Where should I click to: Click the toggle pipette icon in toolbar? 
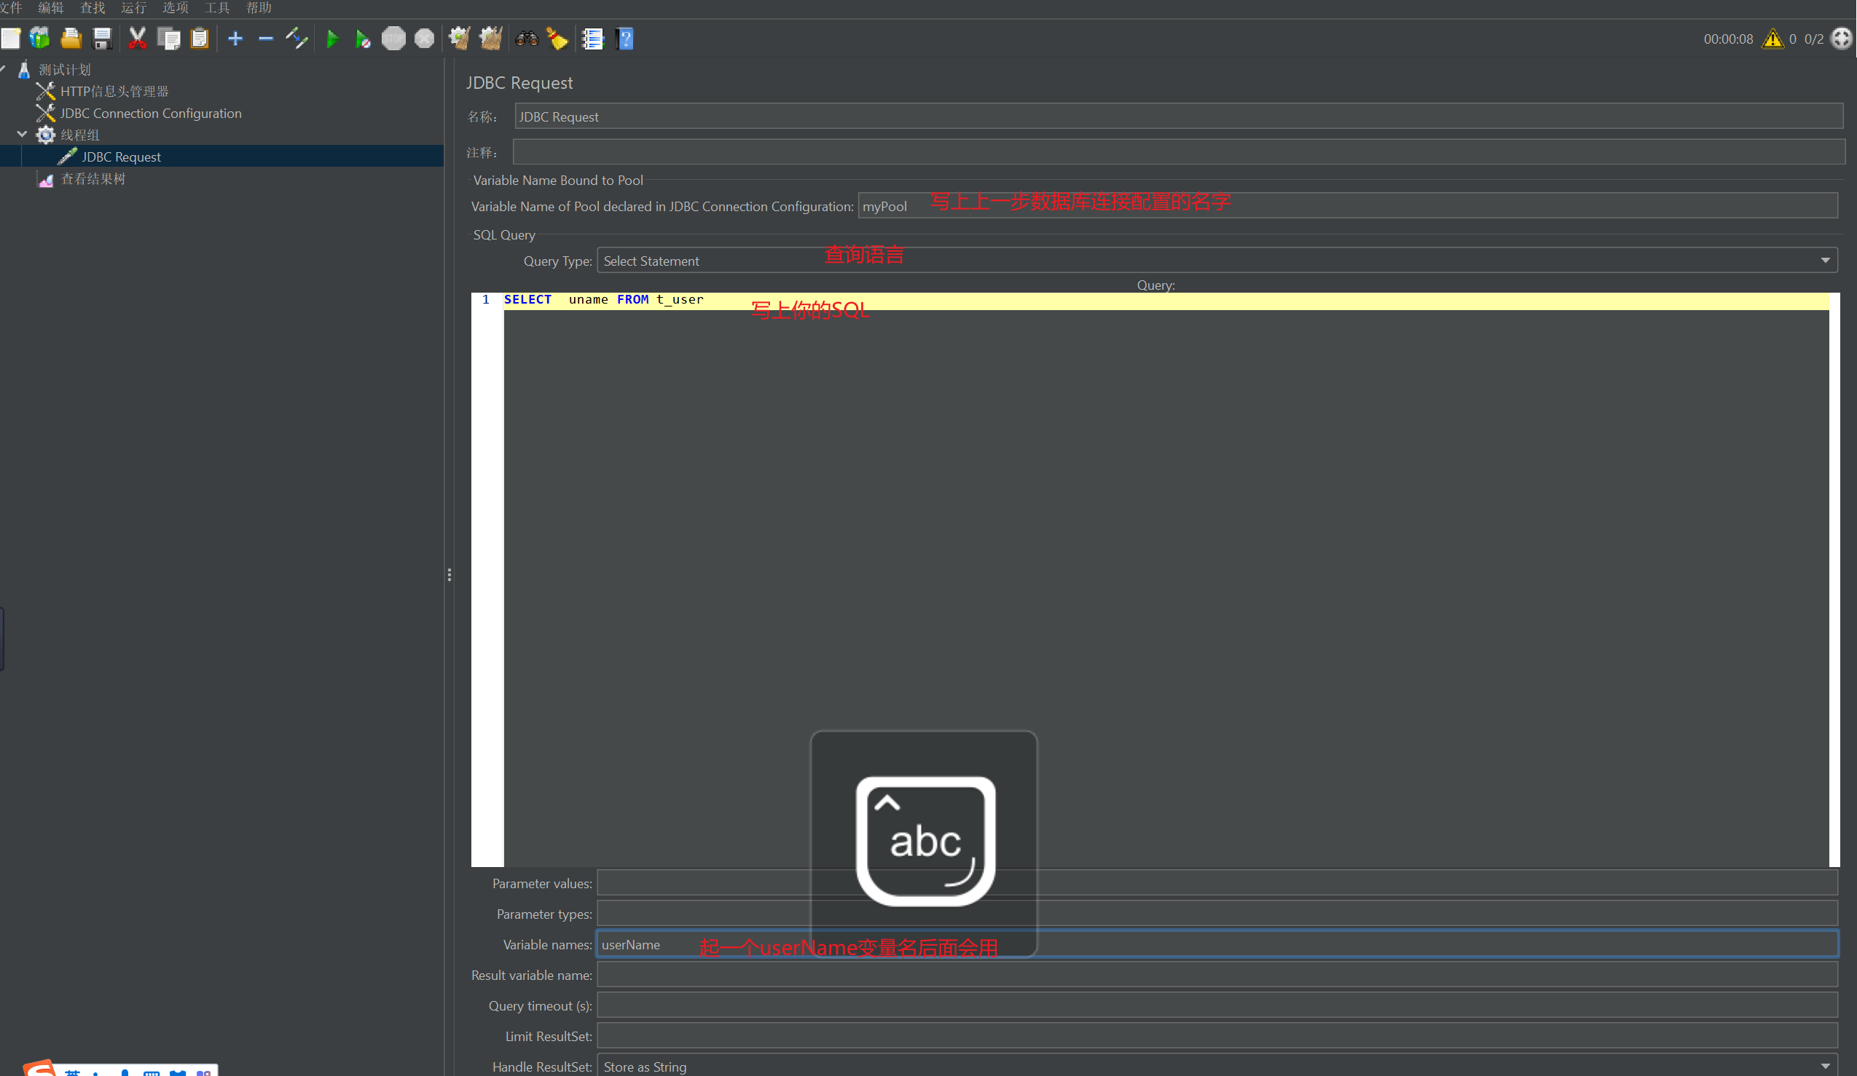297,39
